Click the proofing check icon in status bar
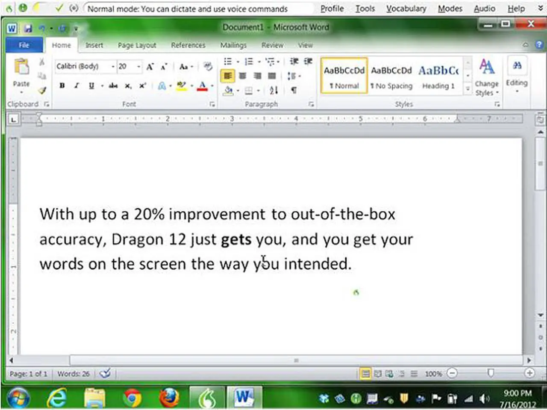The height and width of the screenshot is (410, 547). 105,374
